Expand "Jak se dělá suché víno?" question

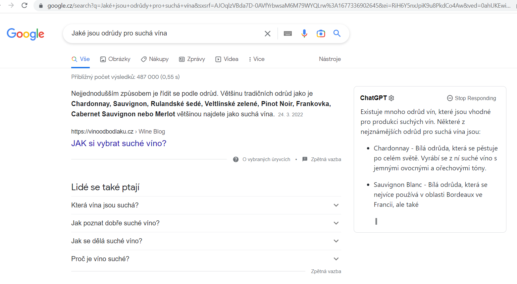click(336, 241)
